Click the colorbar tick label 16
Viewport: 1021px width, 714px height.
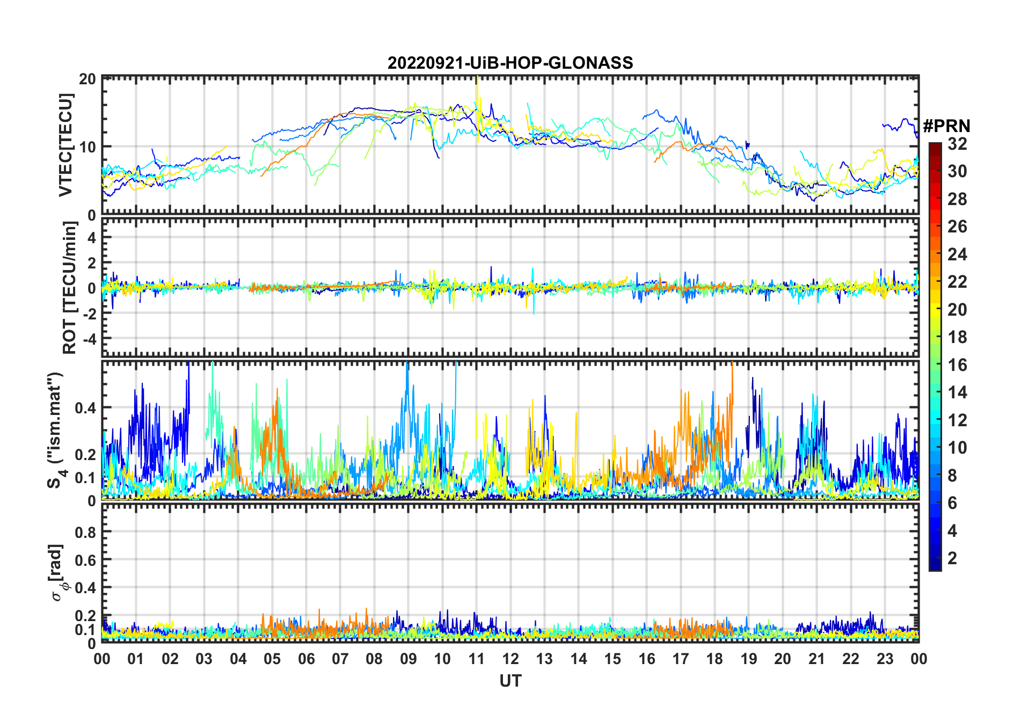957,365
